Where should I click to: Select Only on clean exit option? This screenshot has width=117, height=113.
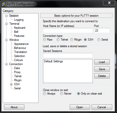tap(79, 94)
